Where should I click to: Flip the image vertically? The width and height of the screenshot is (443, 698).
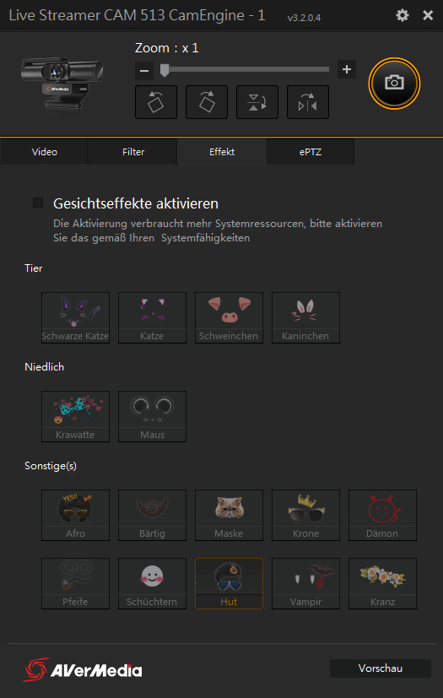257,102
